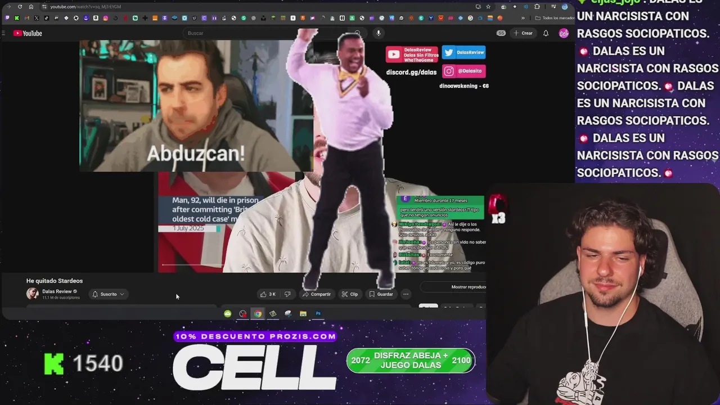Open the Kick bookmark in bookmarks bar
This screenshot has height=405, width=720.
(17, 18)
